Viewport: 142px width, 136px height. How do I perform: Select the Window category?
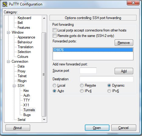tap(18, 32)
